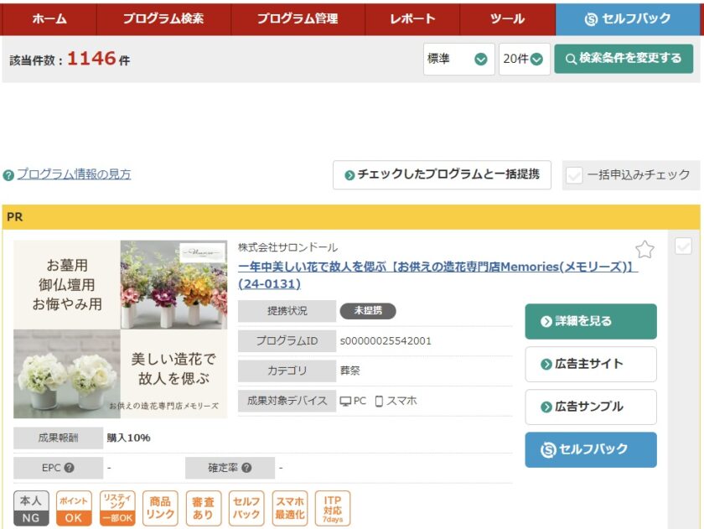The image size is (704, 529).
Task: Click the 商品リンク badge icon
Action: [160, 509]
